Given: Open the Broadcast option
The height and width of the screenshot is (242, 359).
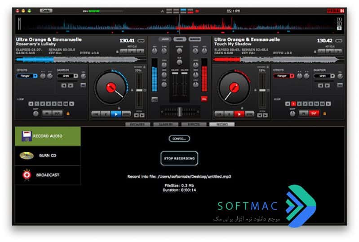Looking at the screenshot, I should [48, 175].
